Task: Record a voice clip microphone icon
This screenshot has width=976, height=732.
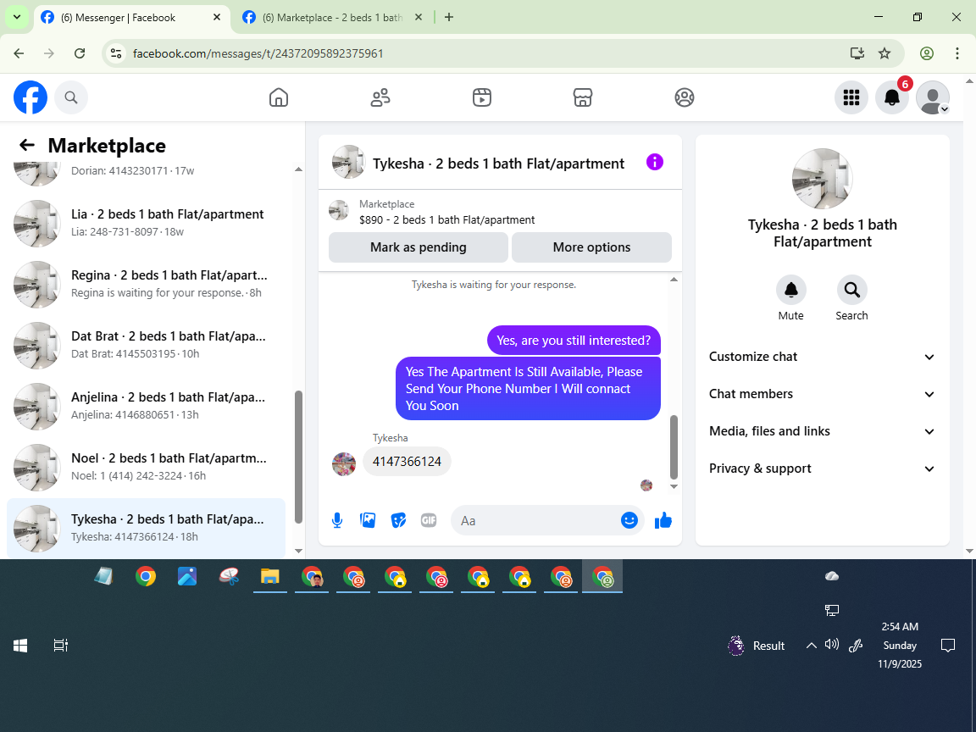Action: [336, 520]
